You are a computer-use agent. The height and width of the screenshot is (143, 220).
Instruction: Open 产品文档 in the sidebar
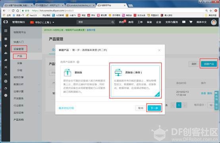(x=19, y=120)
